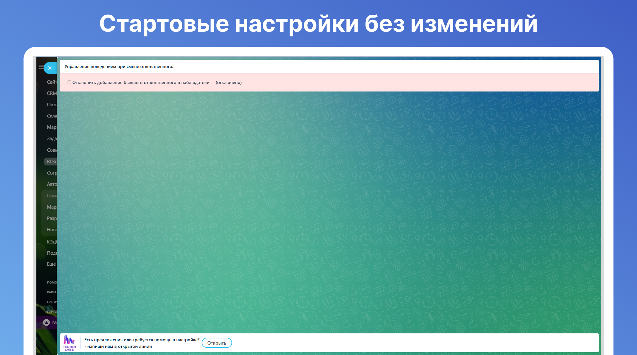The width and height of the screenshot is (637, 355).
Task: Toggle the 'Отключить добавление бывшего ответственного' checkbox
Action: (x=69, y=82)
